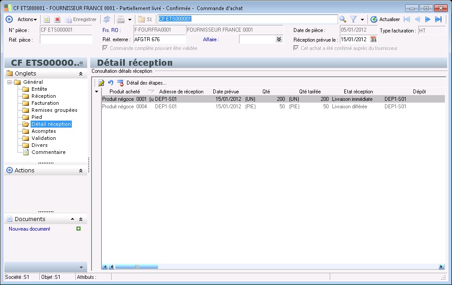The width and height of the screenshot is (452, 285).
Task: Select the Divers tree item
Action: pos(39,145)
